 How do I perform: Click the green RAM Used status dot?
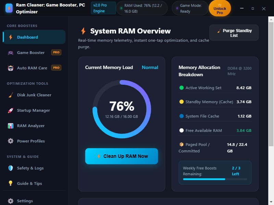coord(121,8)
